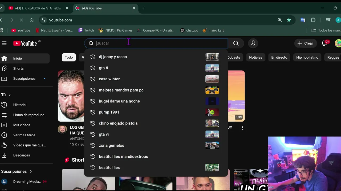Open the Twitch bookmark

[x=86, y=30]
